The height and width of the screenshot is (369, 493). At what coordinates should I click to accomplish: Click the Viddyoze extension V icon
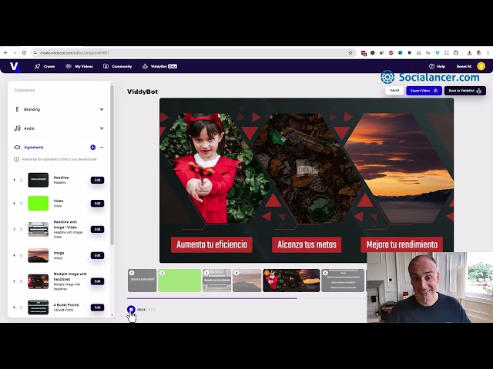tap(437, 53)
